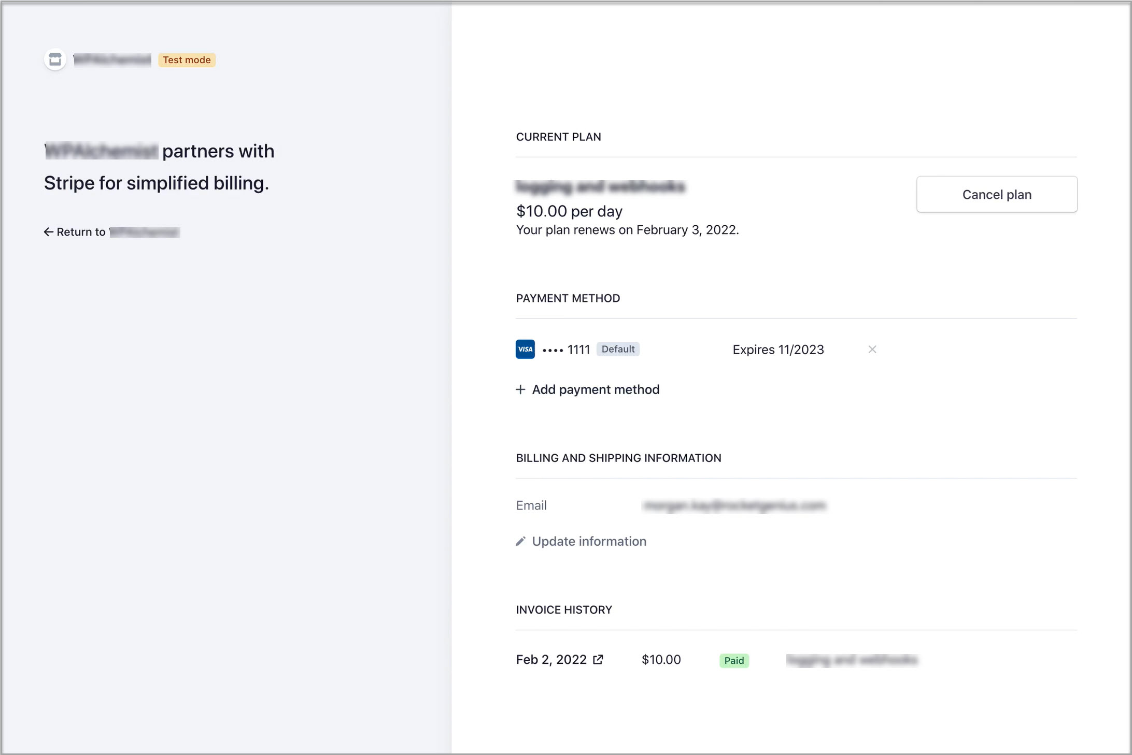
Task: Click the external link icon next to invoice date
Action: (598, 660)
